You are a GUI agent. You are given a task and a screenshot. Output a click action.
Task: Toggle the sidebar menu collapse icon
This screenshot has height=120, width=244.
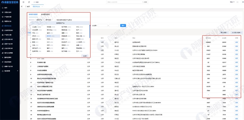pos(23,2)
